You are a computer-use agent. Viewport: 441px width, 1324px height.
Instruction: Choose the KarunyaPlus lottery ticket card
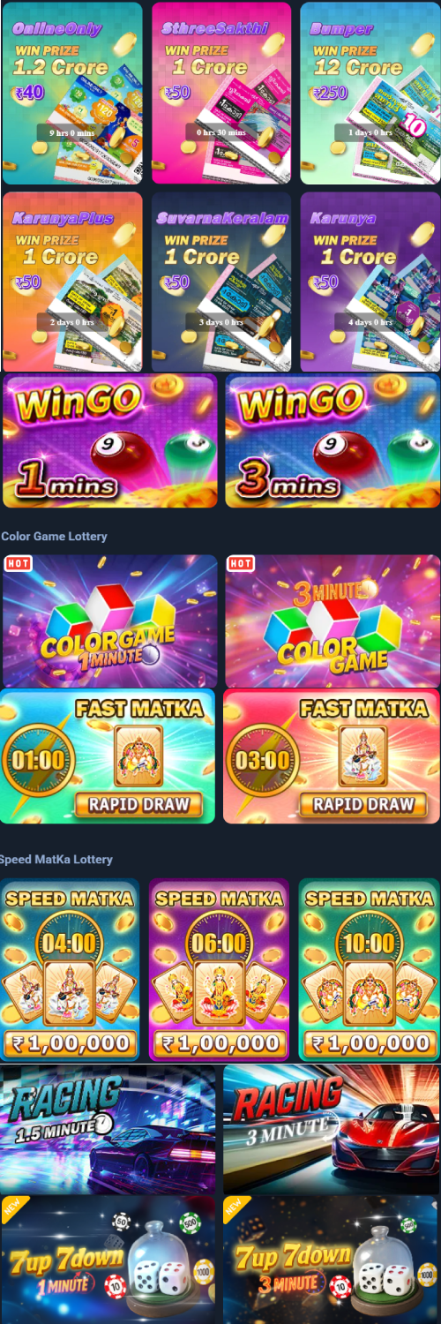(72, 282)
